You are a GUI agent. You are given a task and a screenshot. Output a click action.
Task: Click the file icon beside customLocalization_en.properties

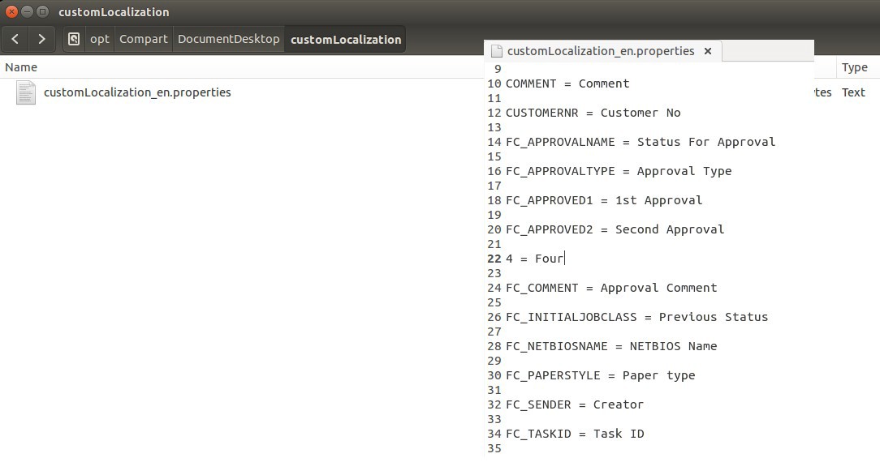[x=25, y=92]
